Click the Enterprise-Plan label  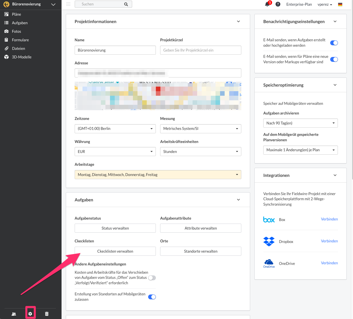pyautogui.click(x=299, y=5)
